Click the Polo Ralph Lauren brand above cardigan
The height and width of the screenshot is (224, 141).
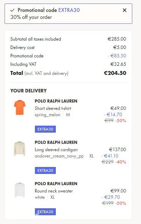coord(56,142)
